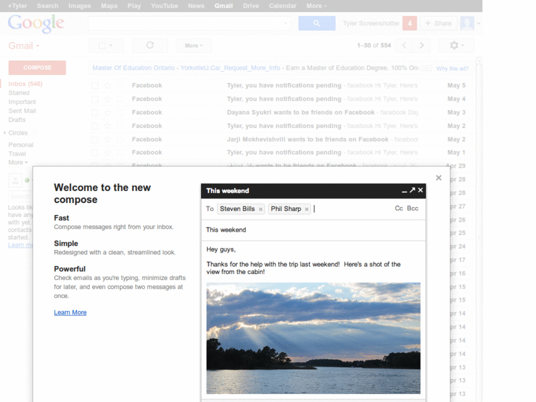Screen dimensions: 536x402
Task: Remove Steven Bills from recipients
Action: click(x=261, y=209)
